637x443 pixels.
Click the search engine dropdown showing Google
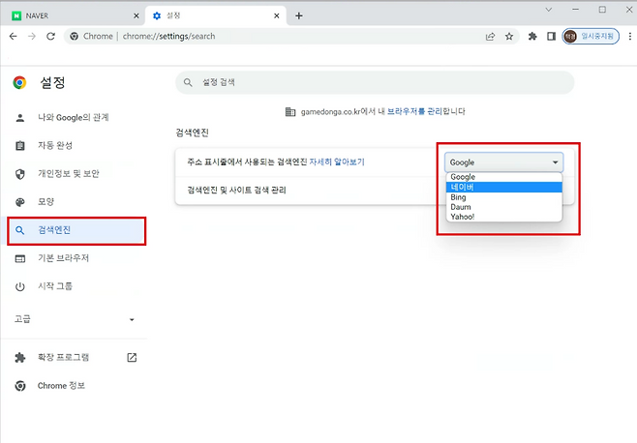503,162
